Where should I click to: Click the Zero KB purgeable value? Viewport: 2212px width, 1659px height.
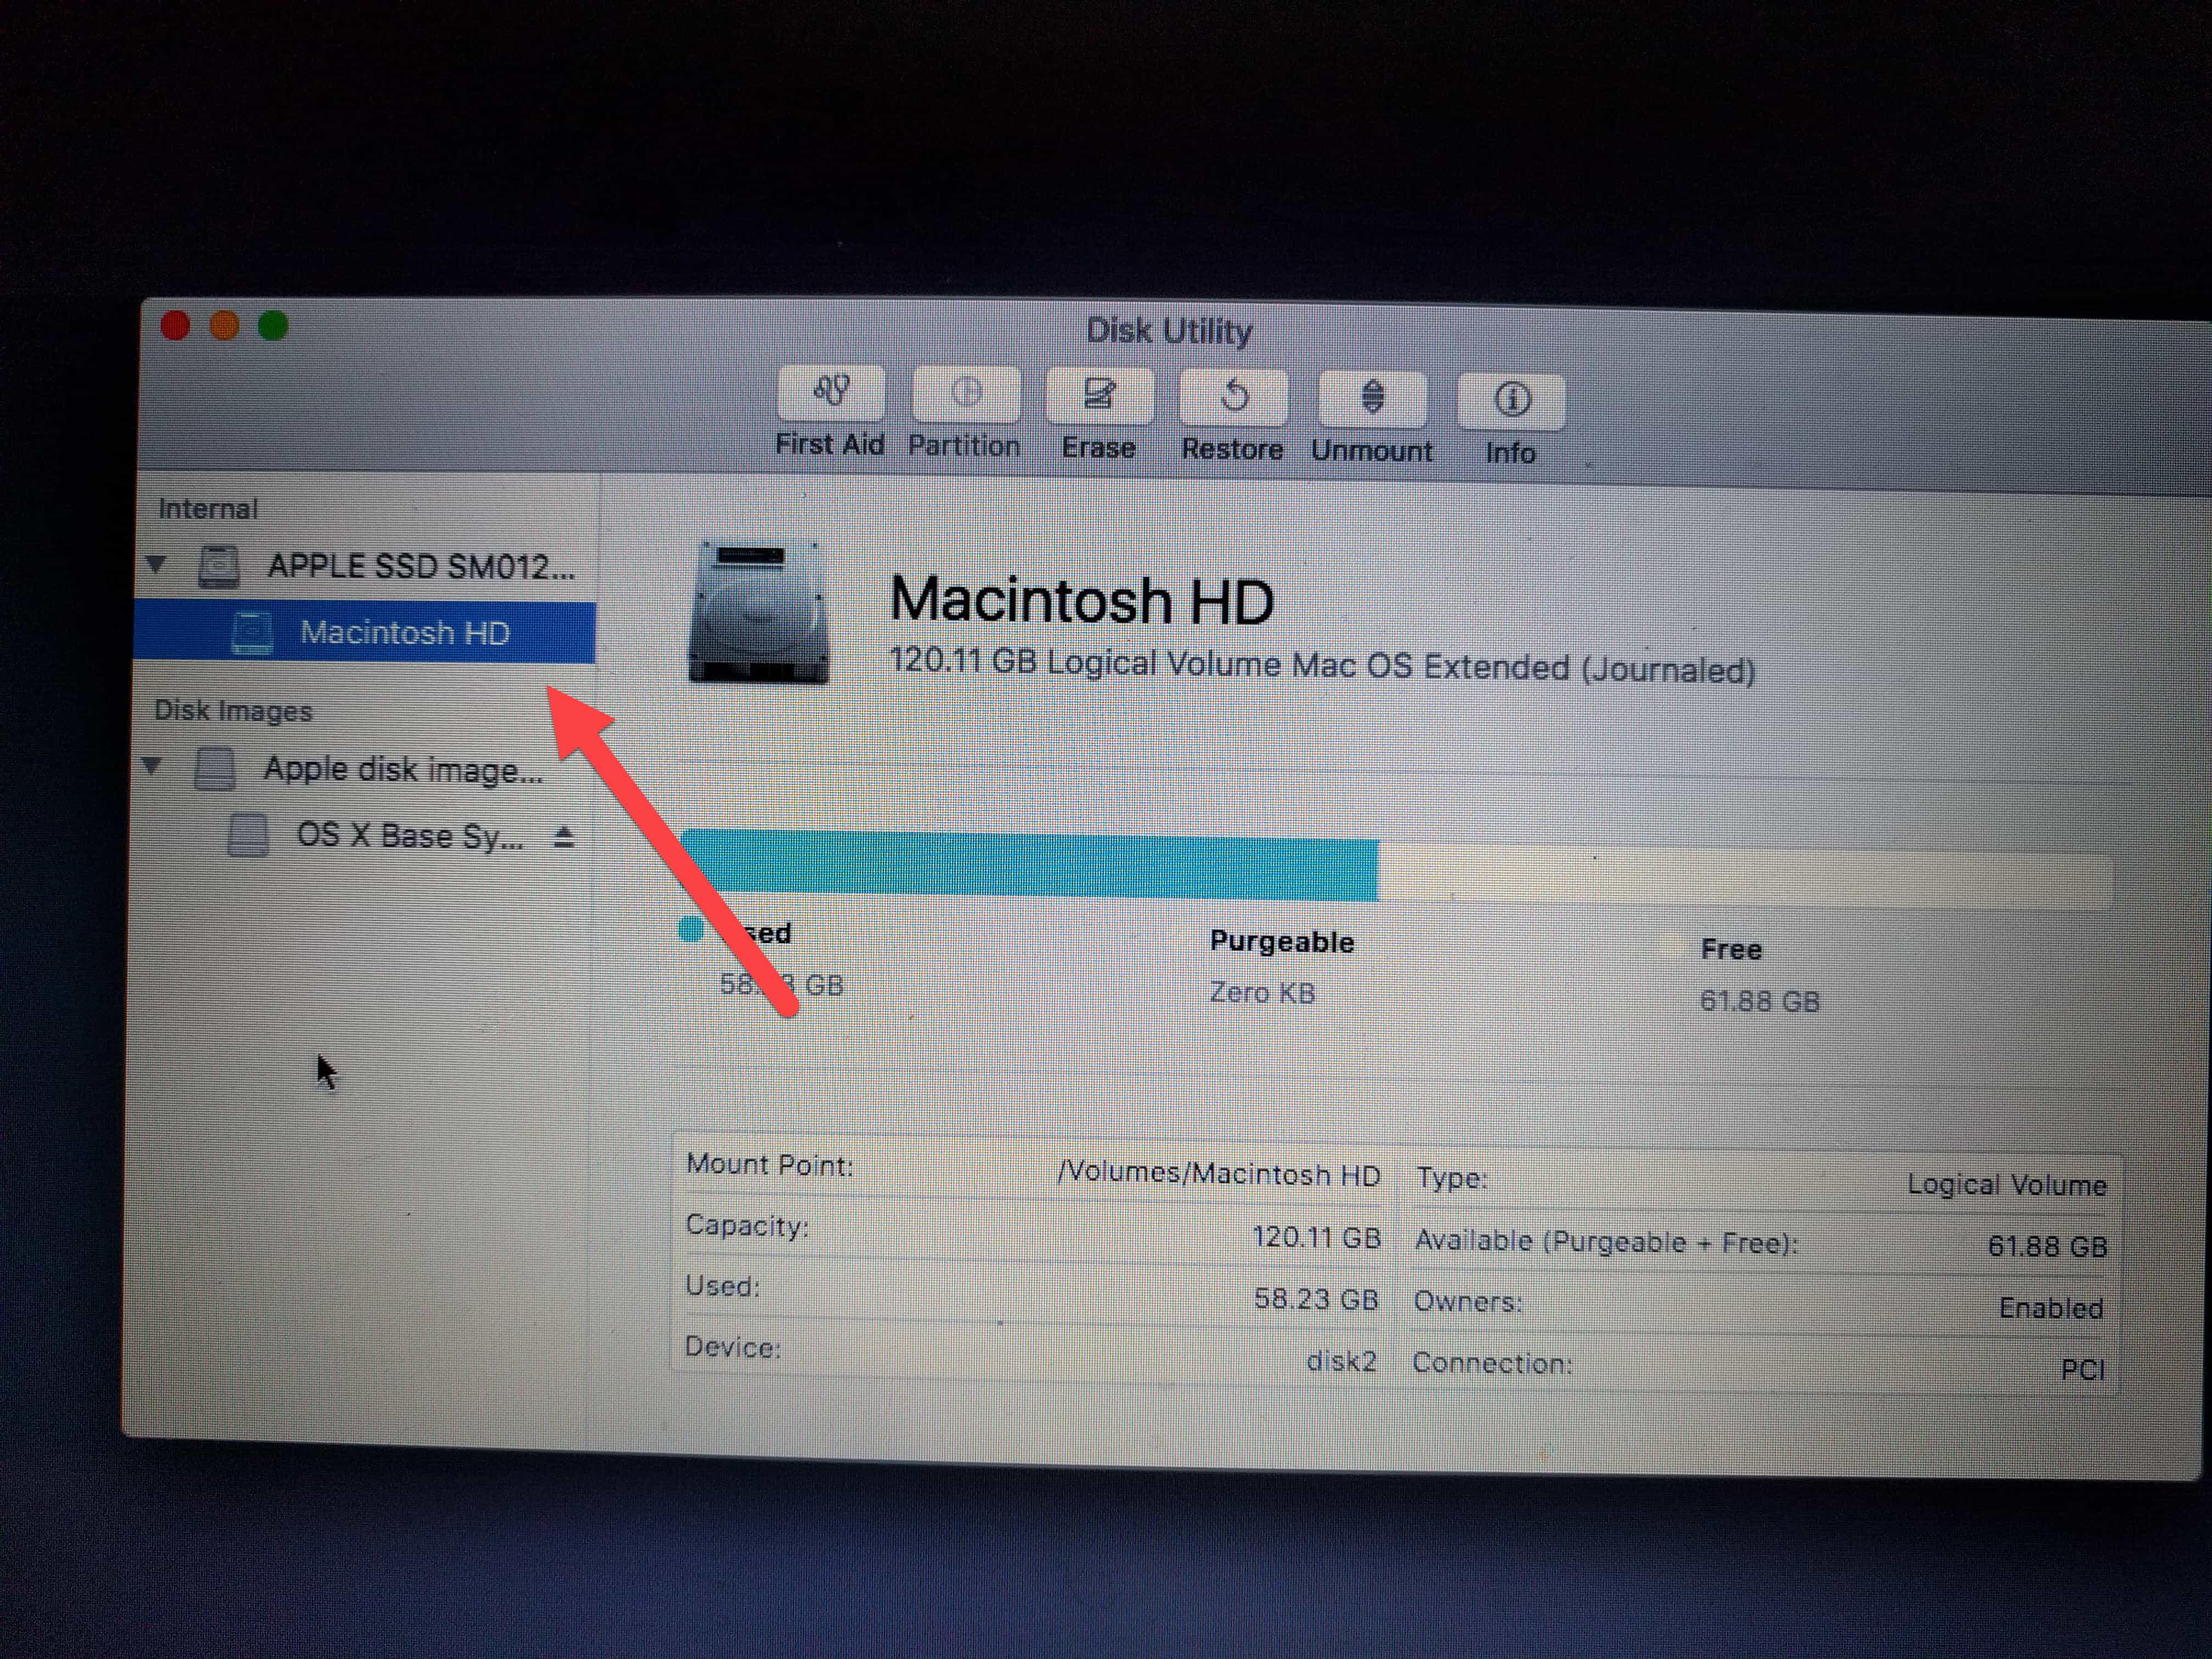click(1262, 993)
